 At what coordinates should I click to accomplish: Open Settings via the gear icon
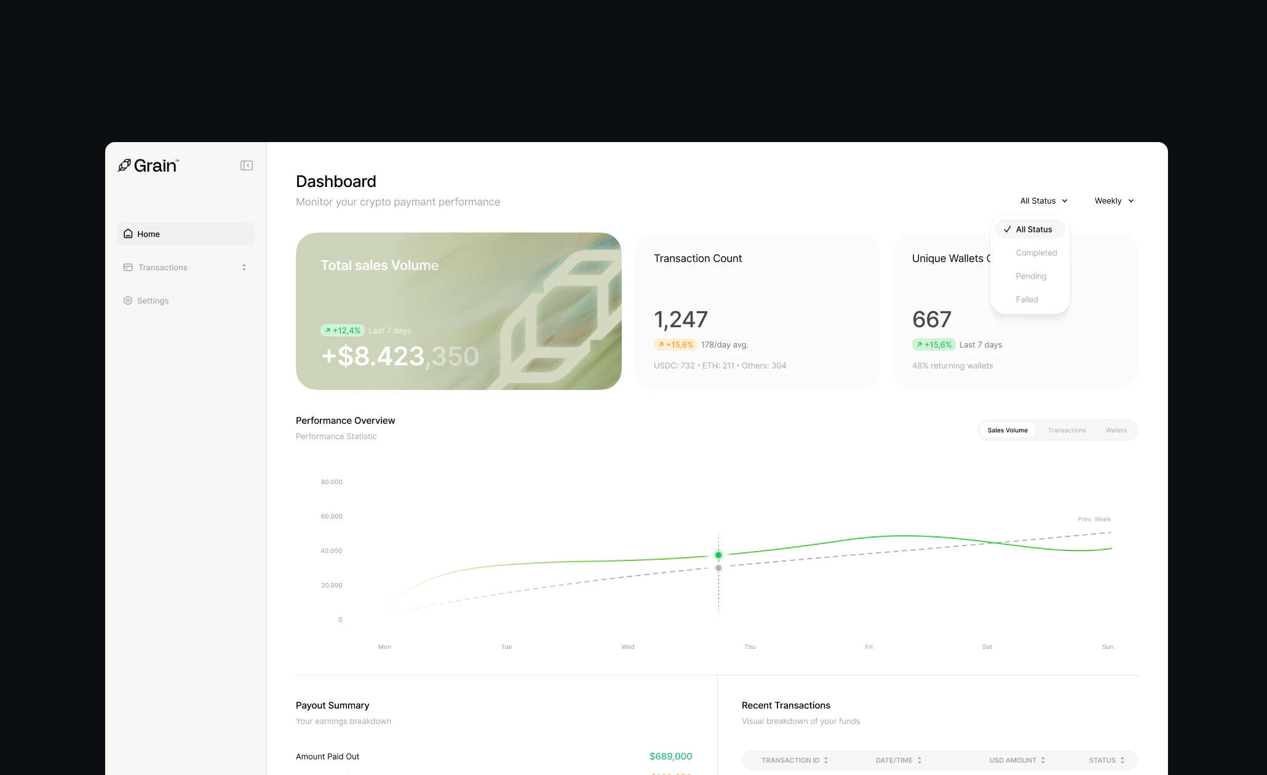(x=128, y=300)
